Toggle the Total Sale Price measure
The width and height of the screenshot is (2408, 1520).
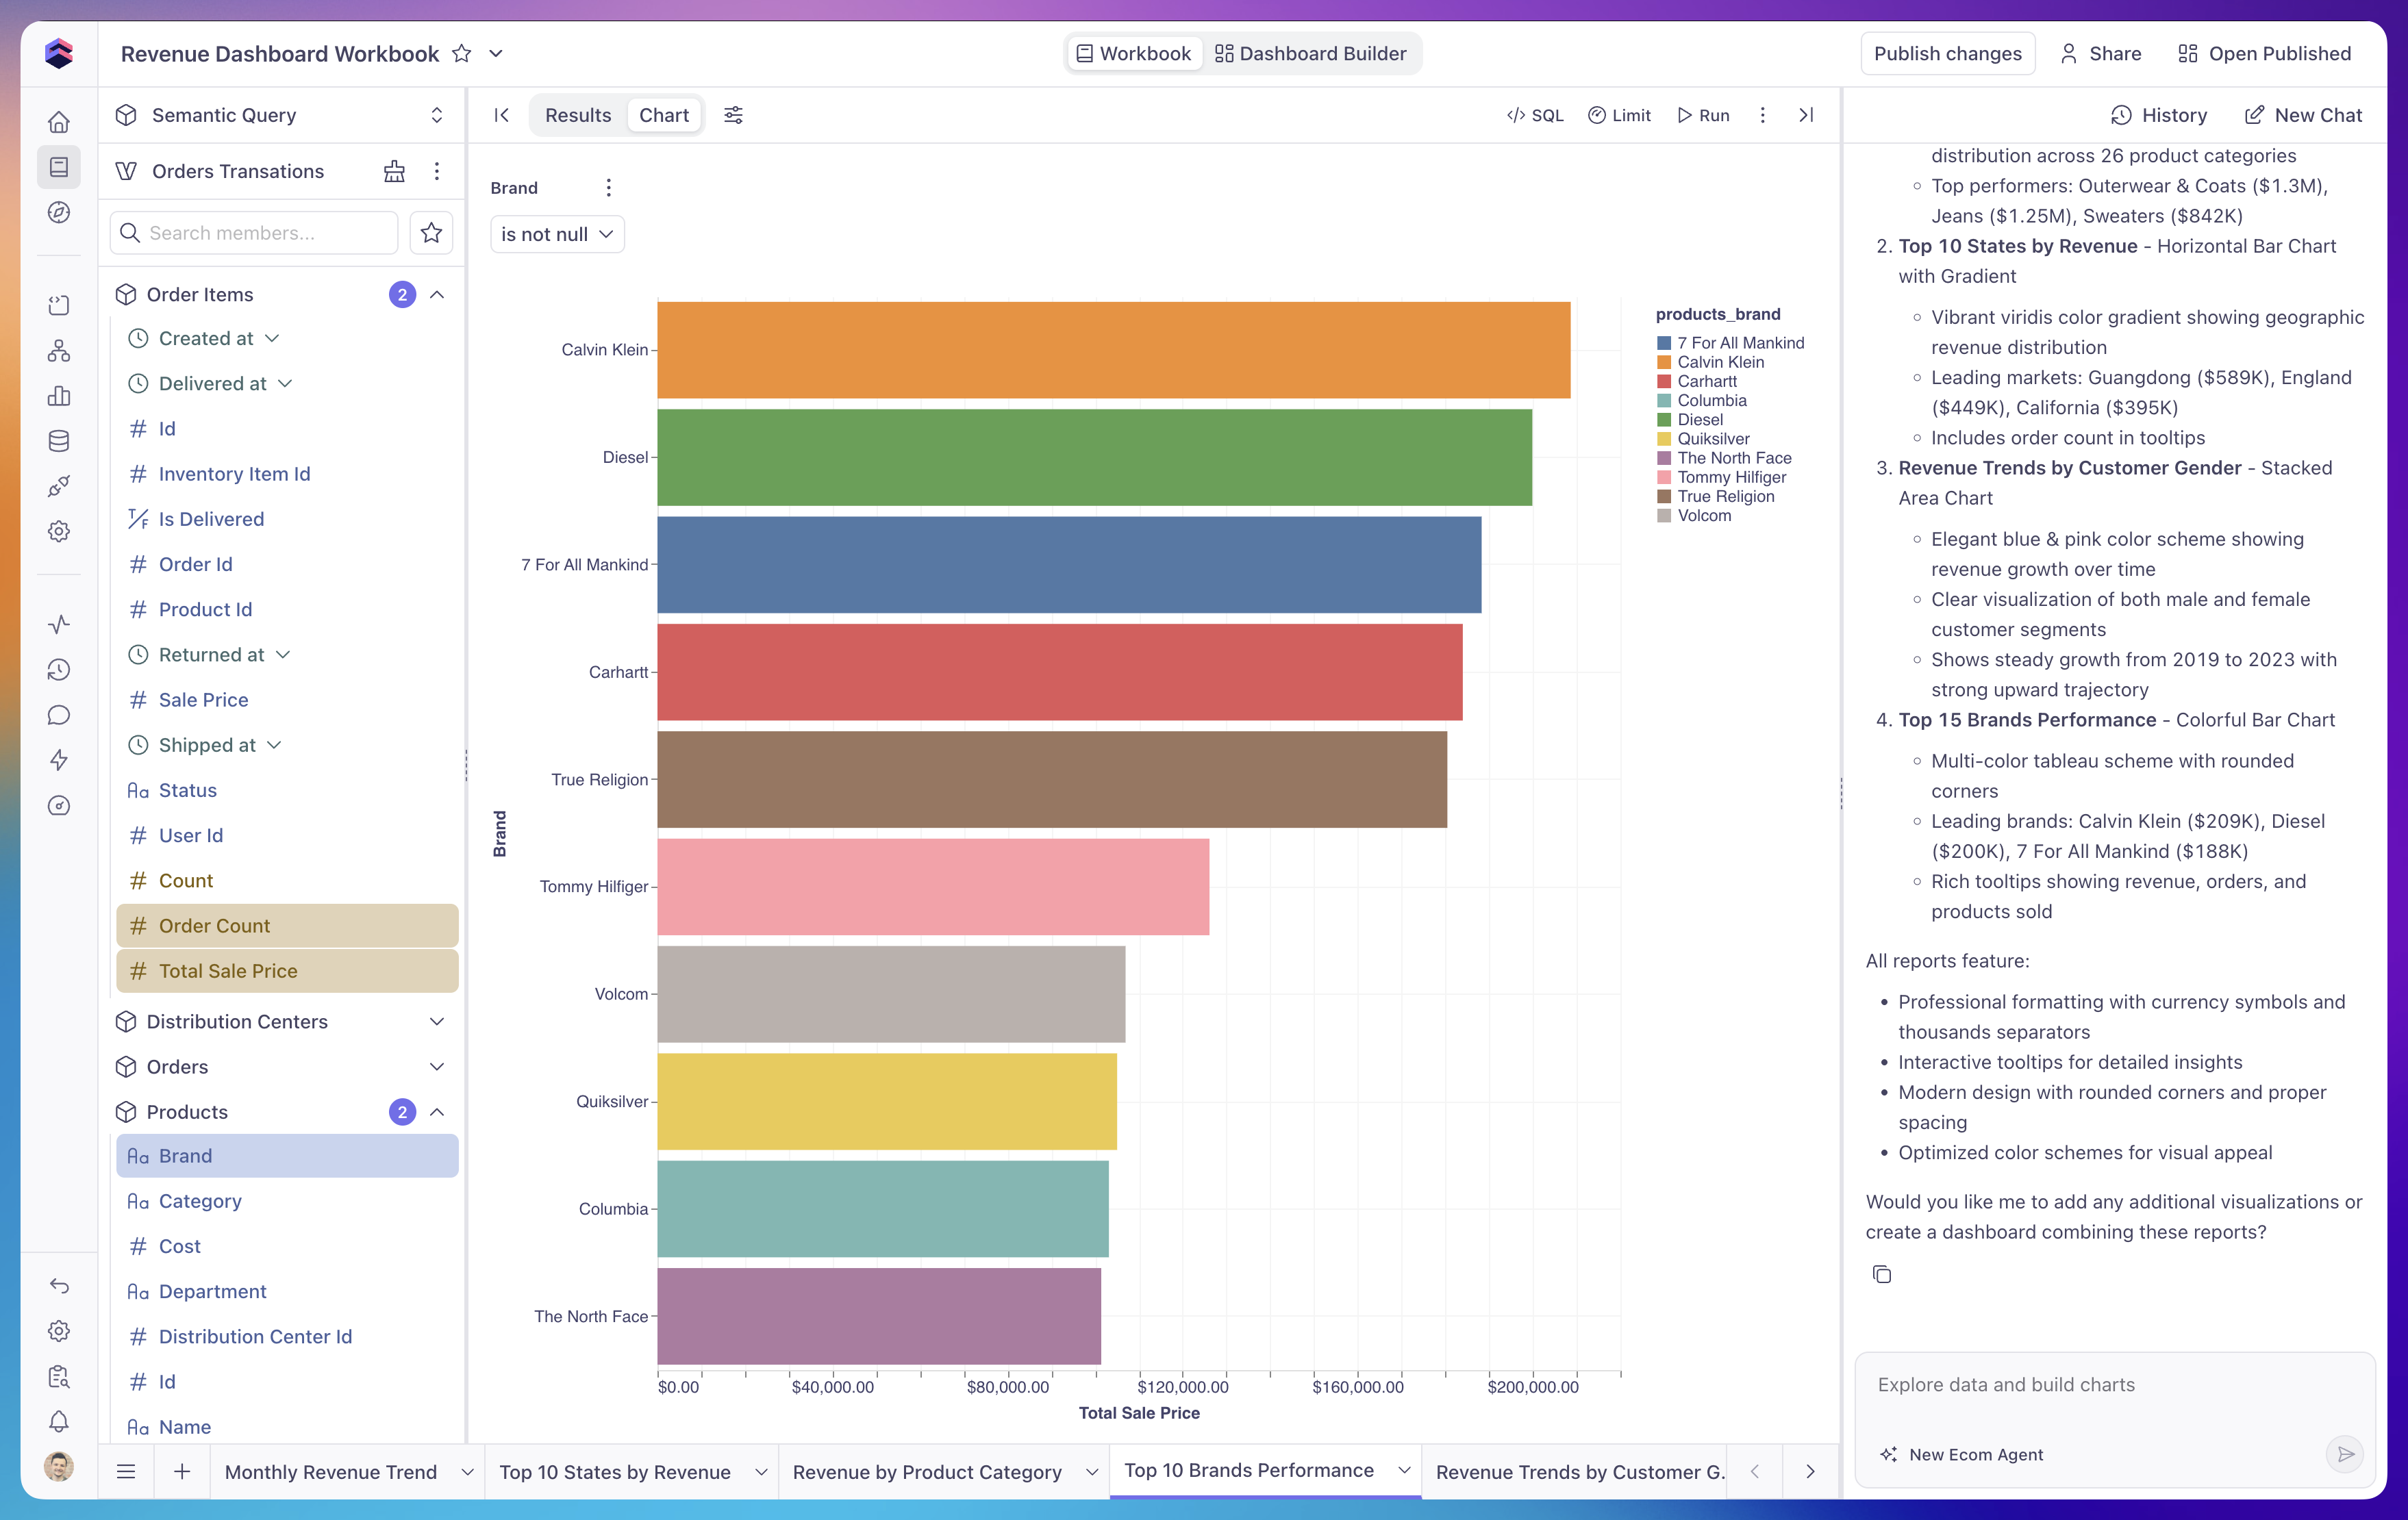point(287,971)
